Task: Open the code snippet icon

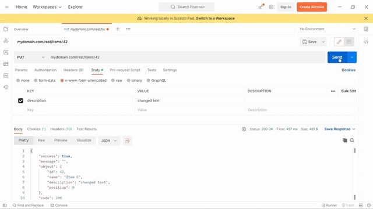Action: click(x=366, y=42)
